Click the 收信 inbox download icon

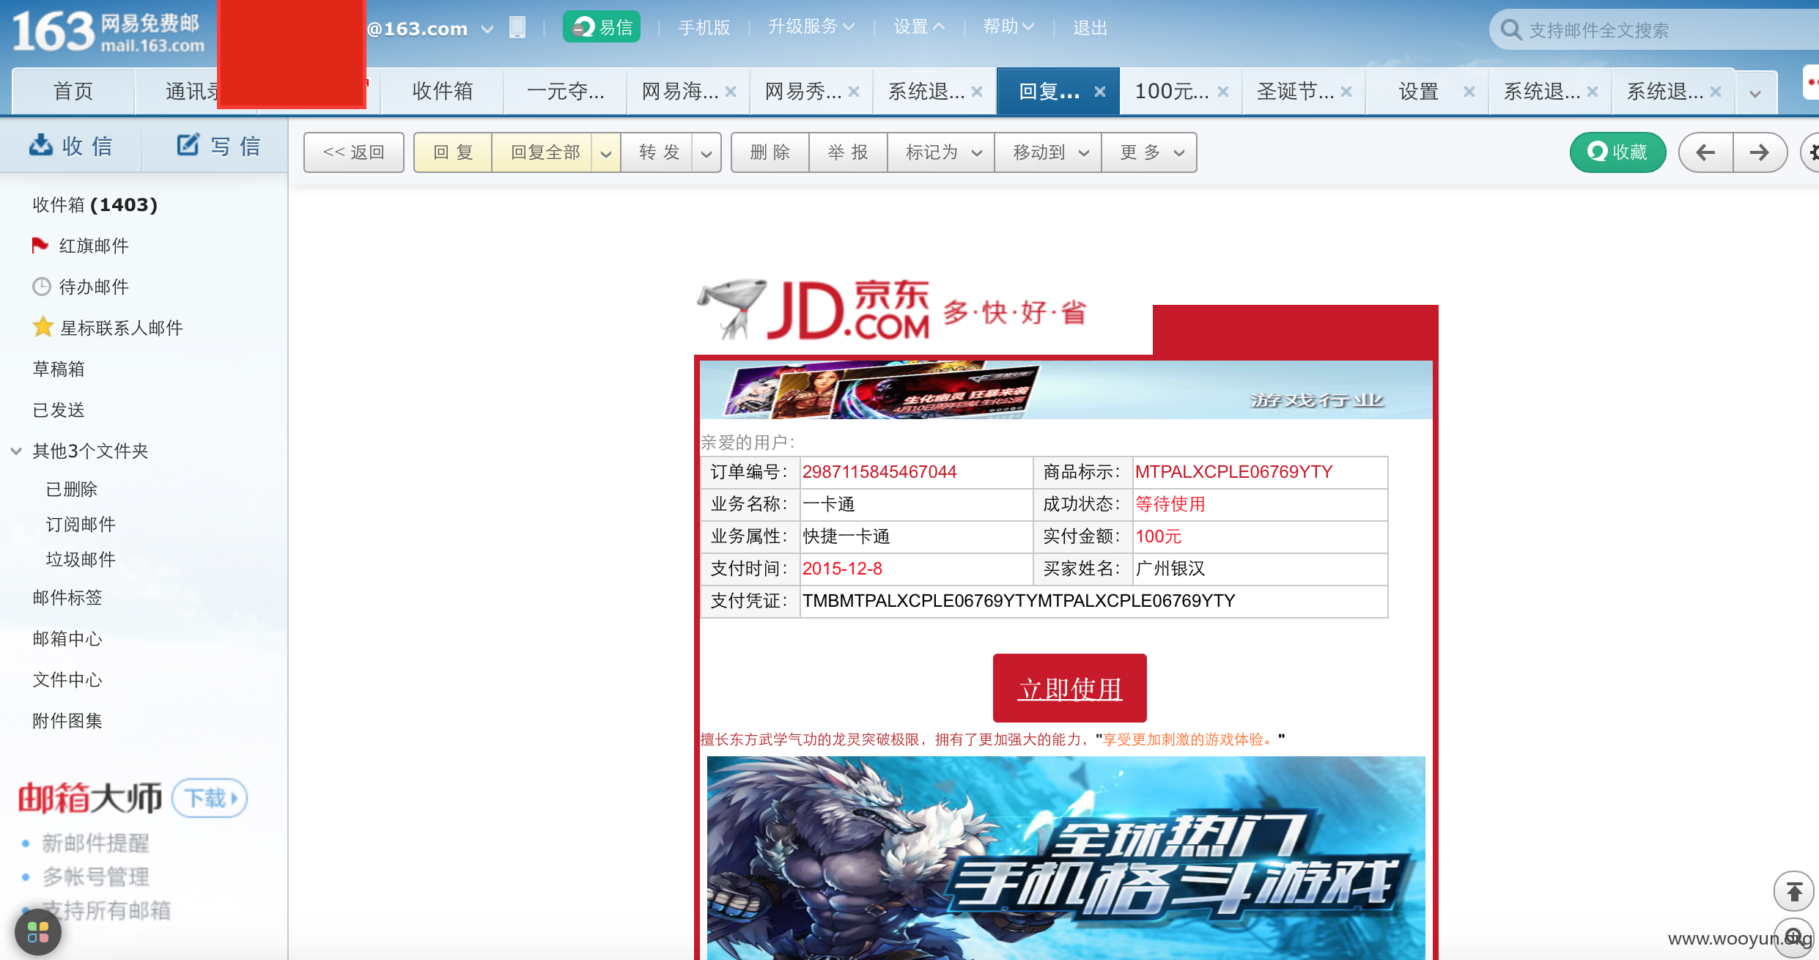[x=40, y=145]
